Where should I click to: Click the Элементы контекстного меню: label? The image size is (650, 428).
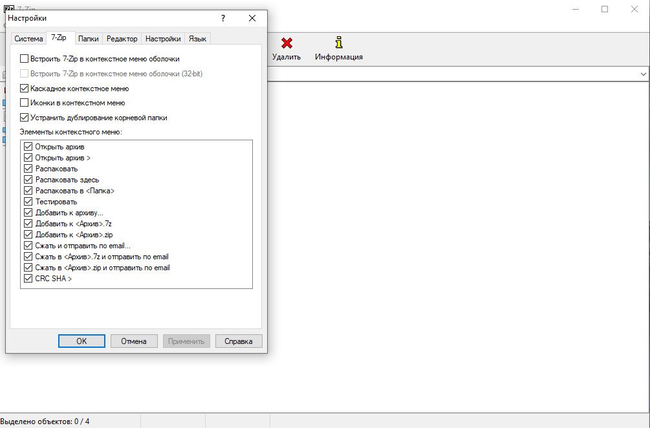[x=71, y=132]
